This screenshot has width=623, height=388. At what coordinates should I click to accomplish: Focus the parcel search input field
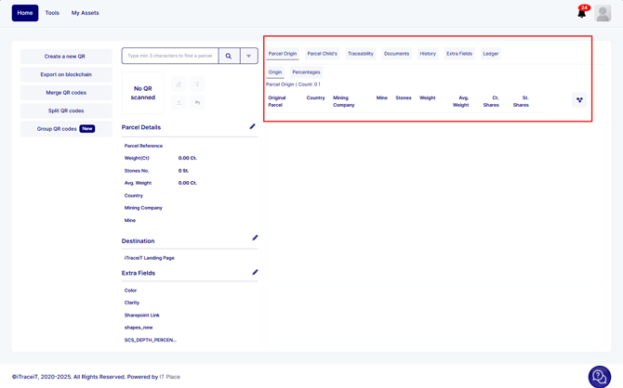coord(170,57)
